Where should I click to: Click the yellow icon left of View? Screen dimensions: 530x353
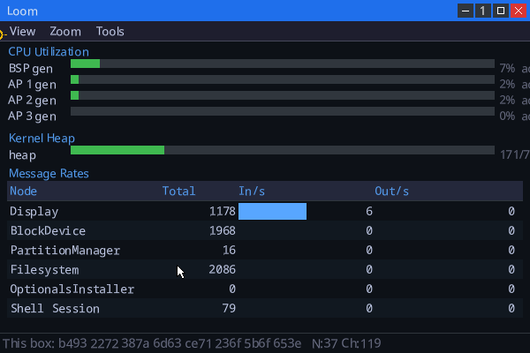point(2,34)
